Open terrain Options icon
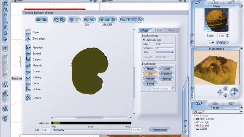Screen dimensions: 244x137 pyautogui.click(x=28, y=98)
